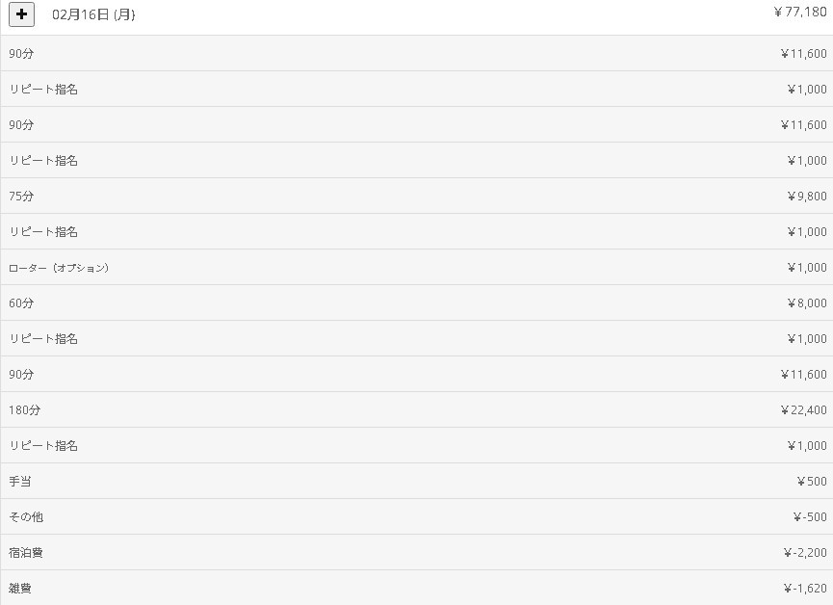Select the ¥-500 deduction amount
This screenshot has width=833, height=605.
[810, 517]
